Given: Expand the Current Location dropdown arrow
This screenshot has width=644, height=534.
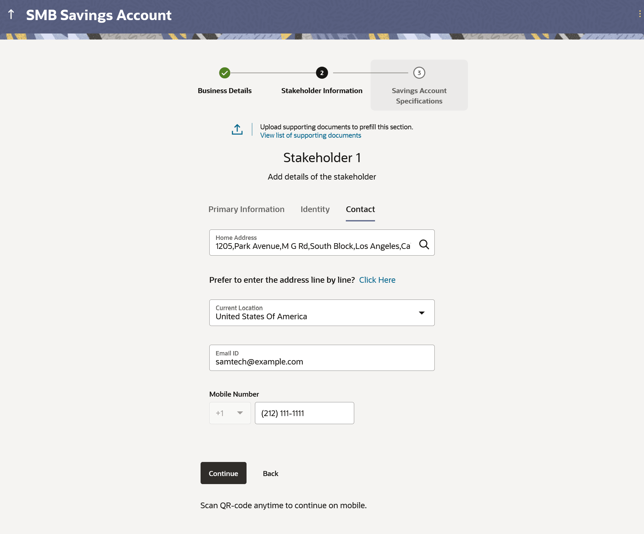Looking at the screenshot, I should click(x=422, y=313).
